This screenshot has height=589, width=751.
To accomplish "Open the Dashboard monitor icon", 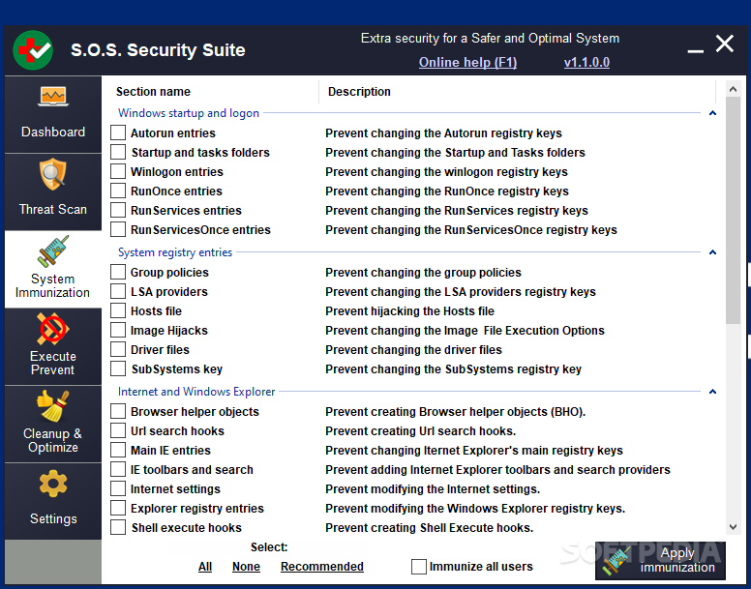I will click(x=53, y=97).
